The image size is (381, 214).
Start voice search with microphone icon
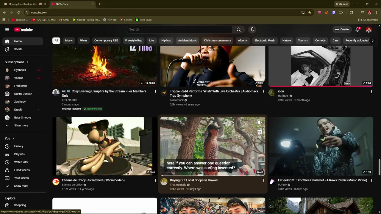tap(252, 29)
